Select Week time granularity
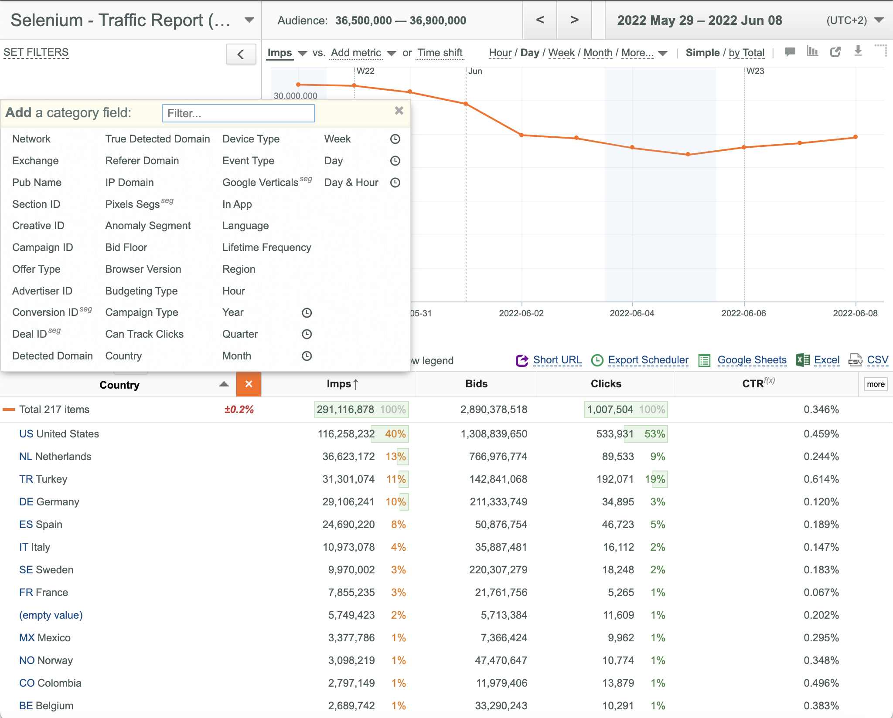 pyautogui.click(x=561, y=53)
